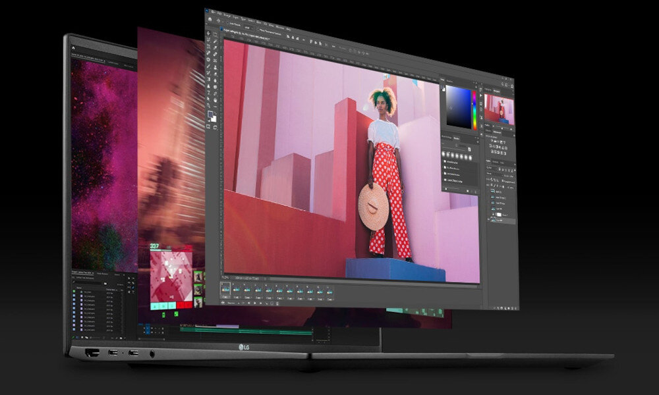This screenshot has width=659, height=395.
Task: Toggle the eye icon of the bottom selected layer
Action: point(489,219)
